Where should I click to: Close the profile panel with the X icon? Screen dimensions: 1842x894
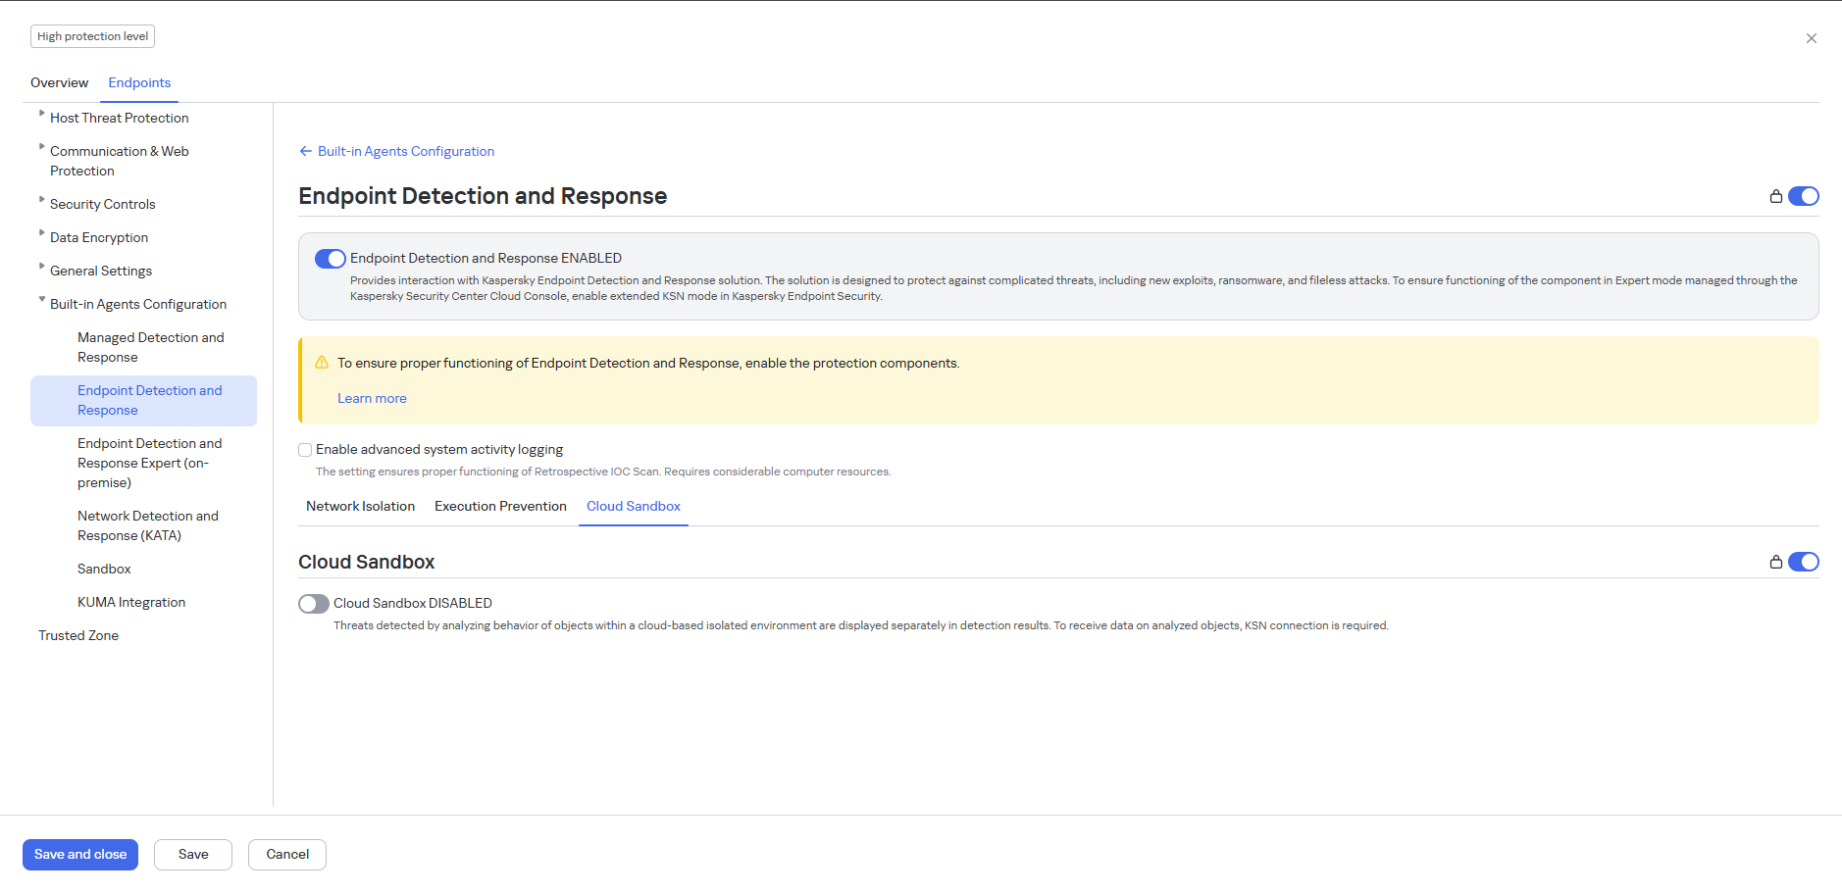click(x=1812, y=38)
